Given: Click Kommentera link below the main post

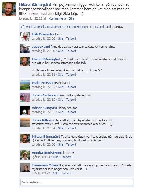Looking at the screenshot, I should click(57, 18).
